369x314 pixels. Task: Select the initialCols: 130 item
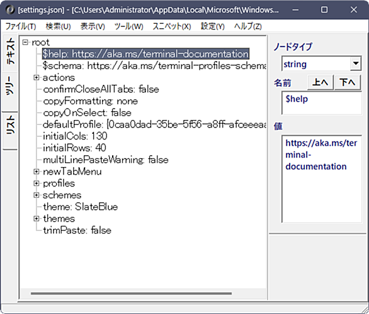point(75,136)
